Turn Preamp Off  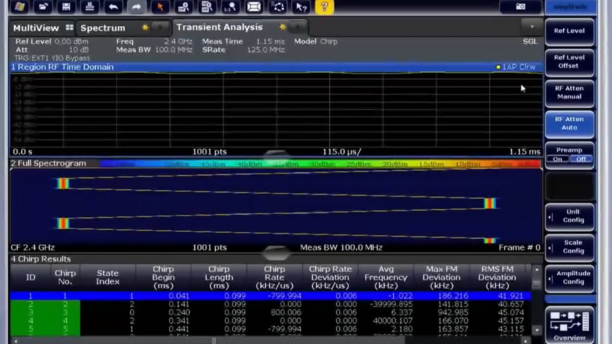[x=581, y=159]
